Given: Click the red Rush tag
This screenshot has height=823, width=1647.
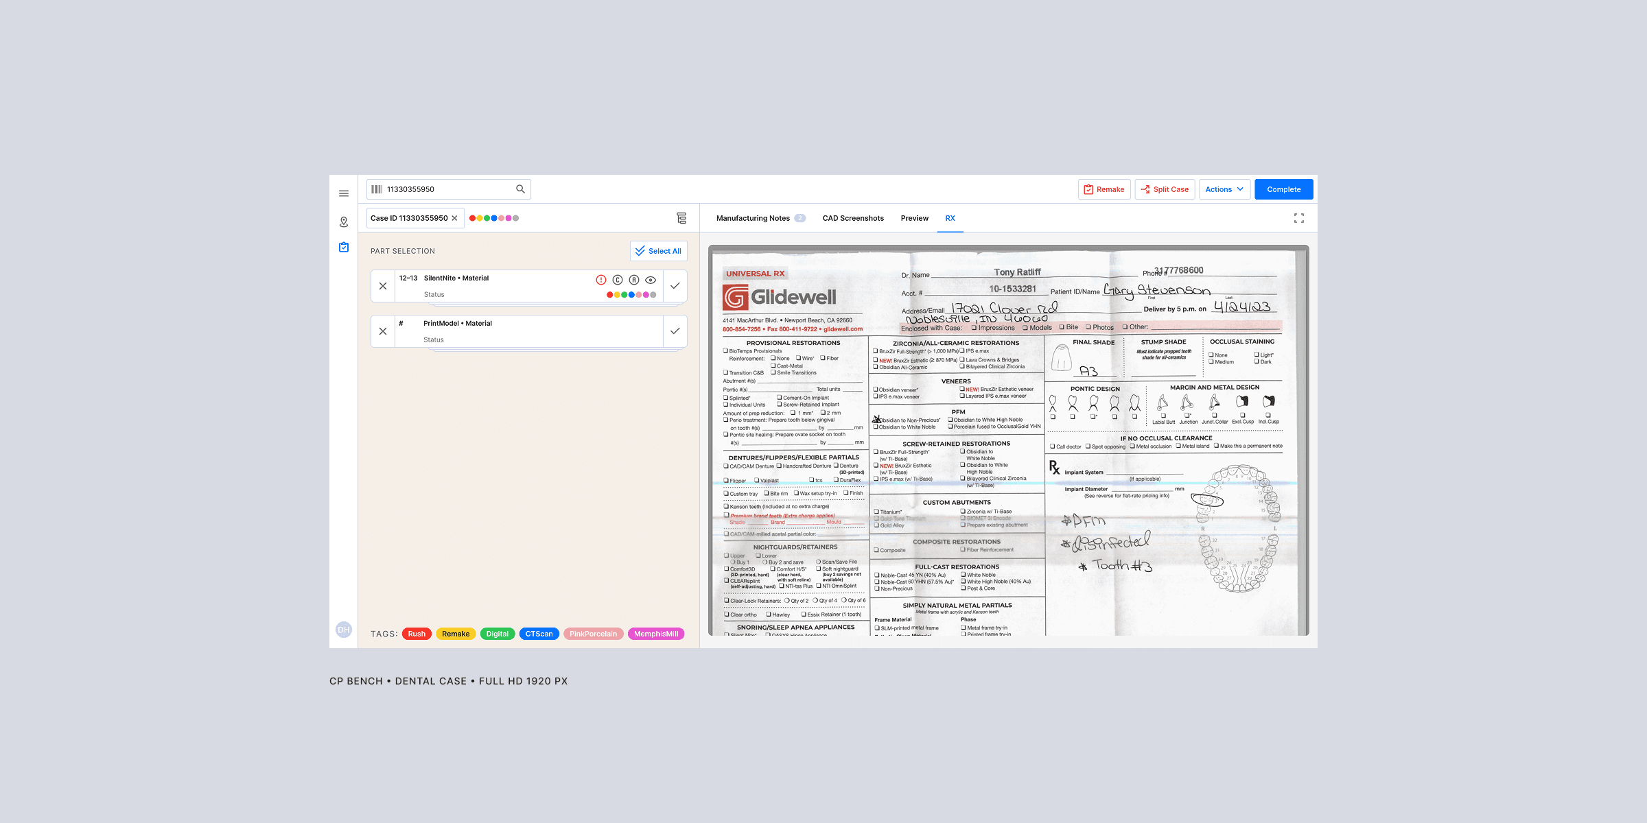Looking at the screenshot, I should point(417,634).
